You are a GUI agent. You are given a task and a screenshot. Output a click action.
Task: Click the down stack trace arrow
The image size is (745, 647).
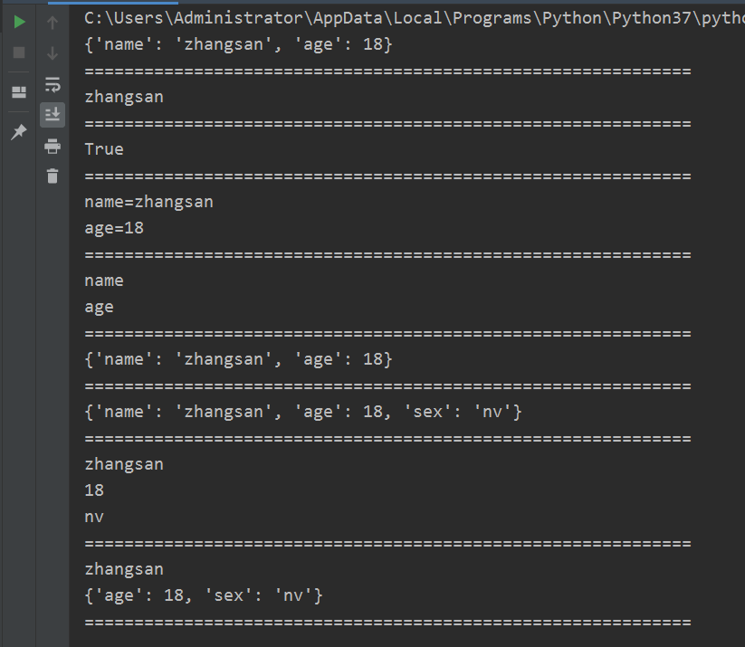click(53, 52)
